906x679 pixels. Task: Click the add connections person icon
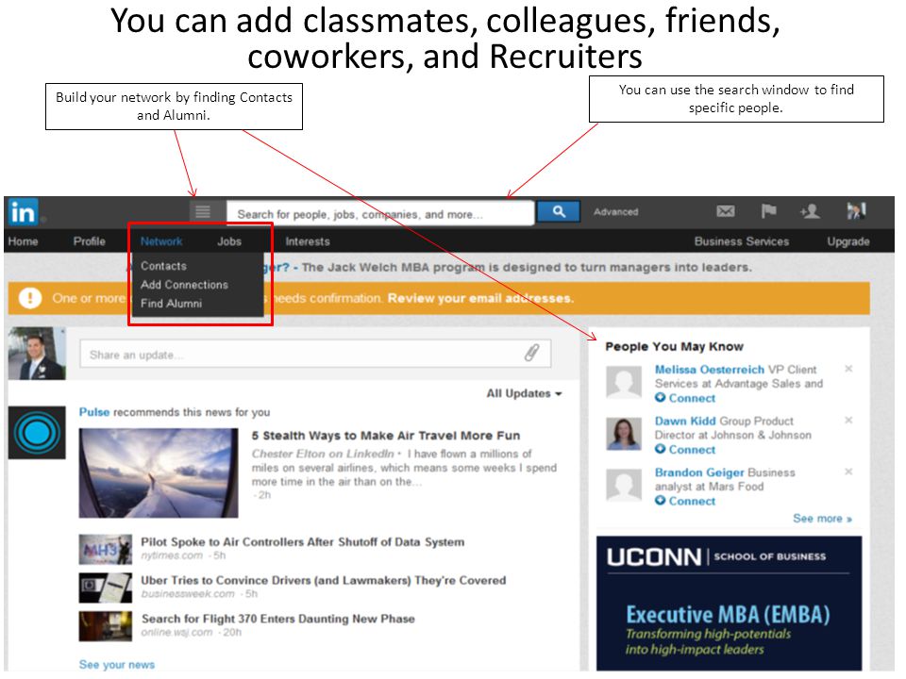pos(810,211)
